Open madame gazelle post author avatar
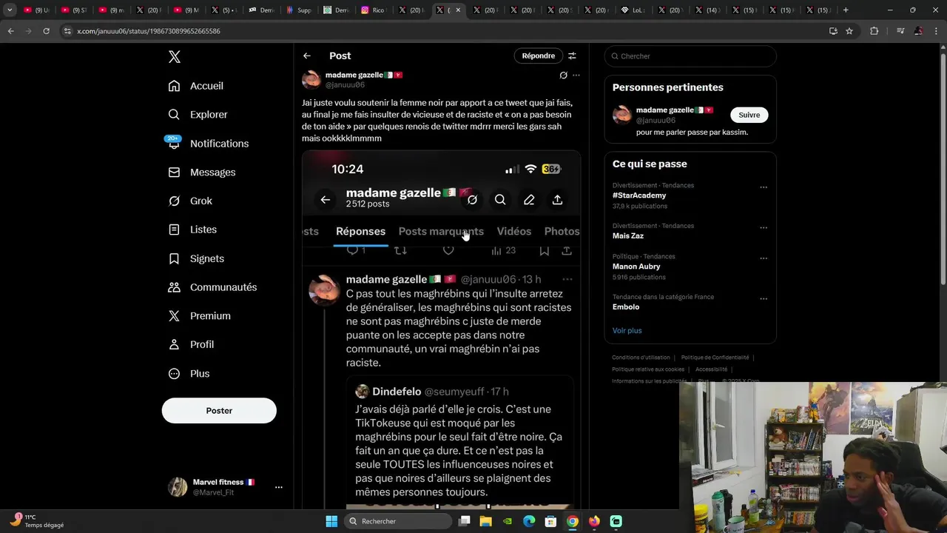This screenshot has height=533, width=947. coord(311,80)
